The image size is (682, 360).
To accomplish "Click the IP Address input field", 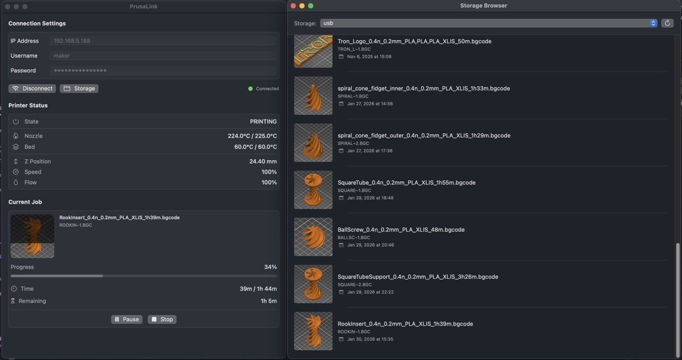I will (164, 41).
